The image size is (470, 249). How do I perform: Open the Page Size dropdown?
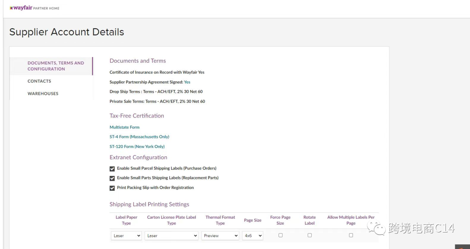[252, 236]
